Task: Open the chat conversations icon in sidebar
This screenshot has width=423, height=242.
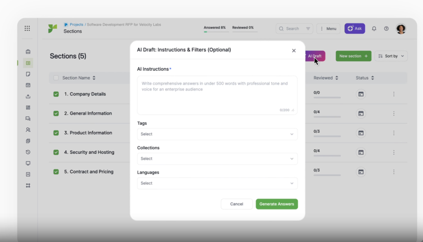Action: click(x=28, y=118)
